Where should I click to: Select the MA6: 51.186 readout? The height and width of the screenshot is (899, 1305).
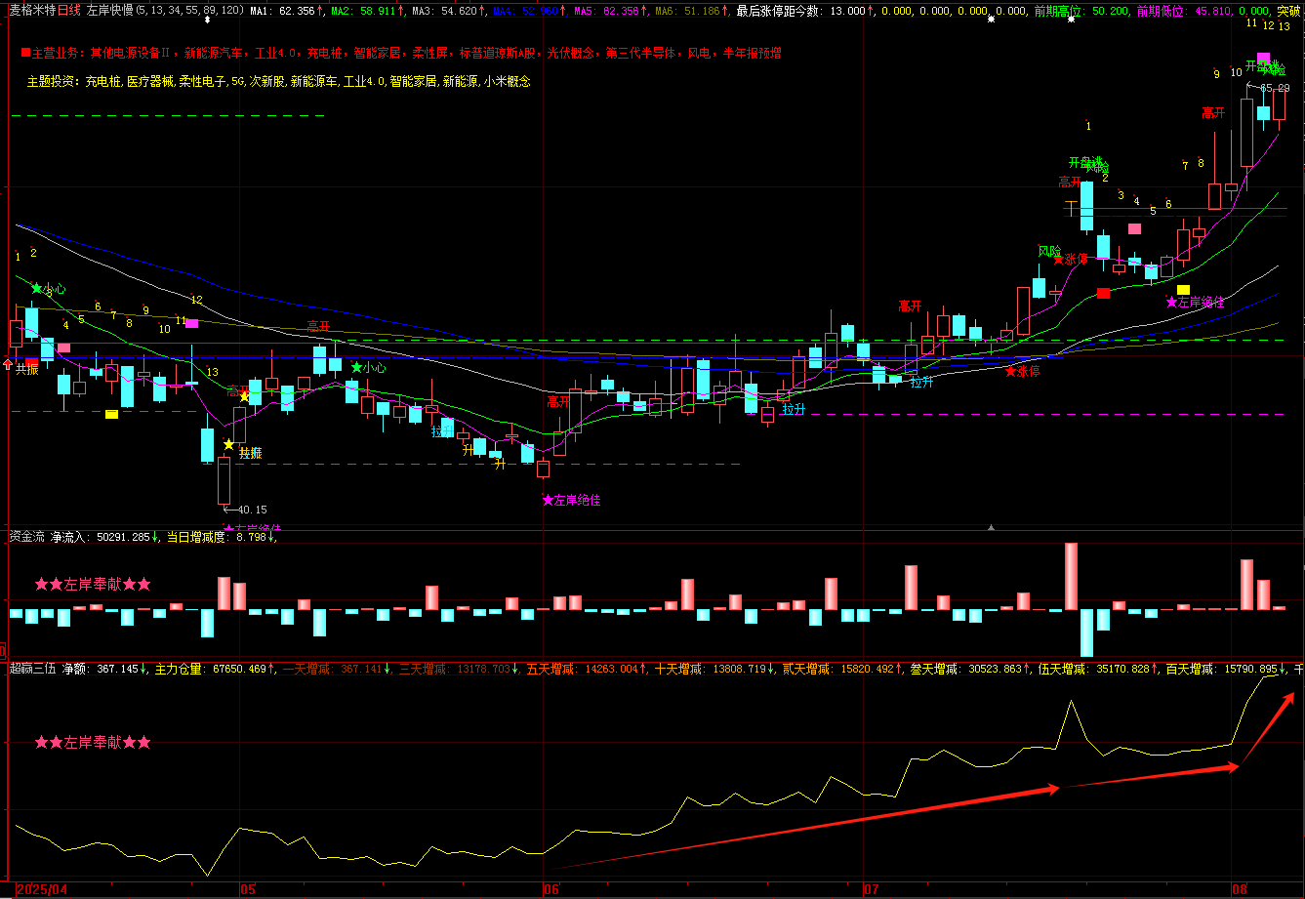(x=691, y=11)
